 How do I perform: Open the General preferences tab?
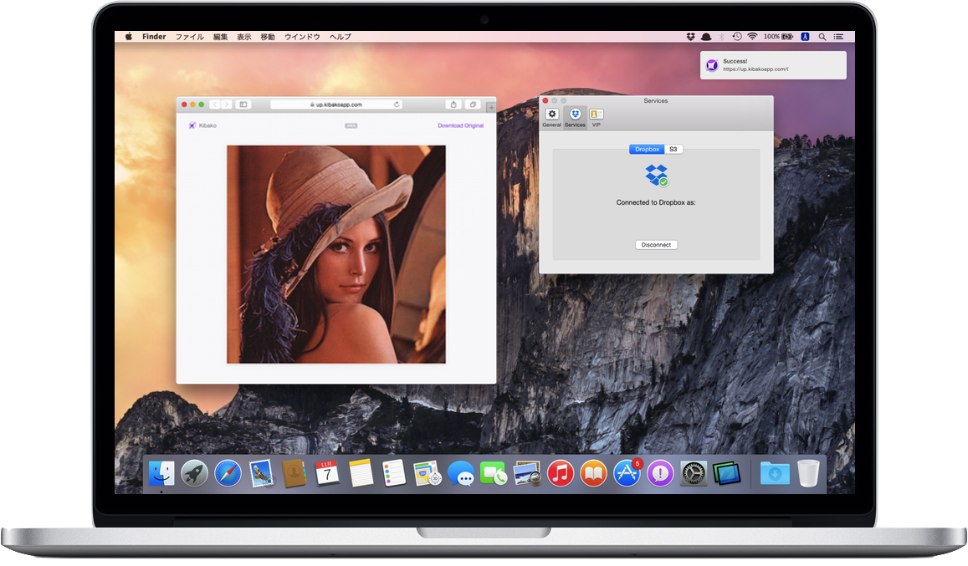pos(552,117)
